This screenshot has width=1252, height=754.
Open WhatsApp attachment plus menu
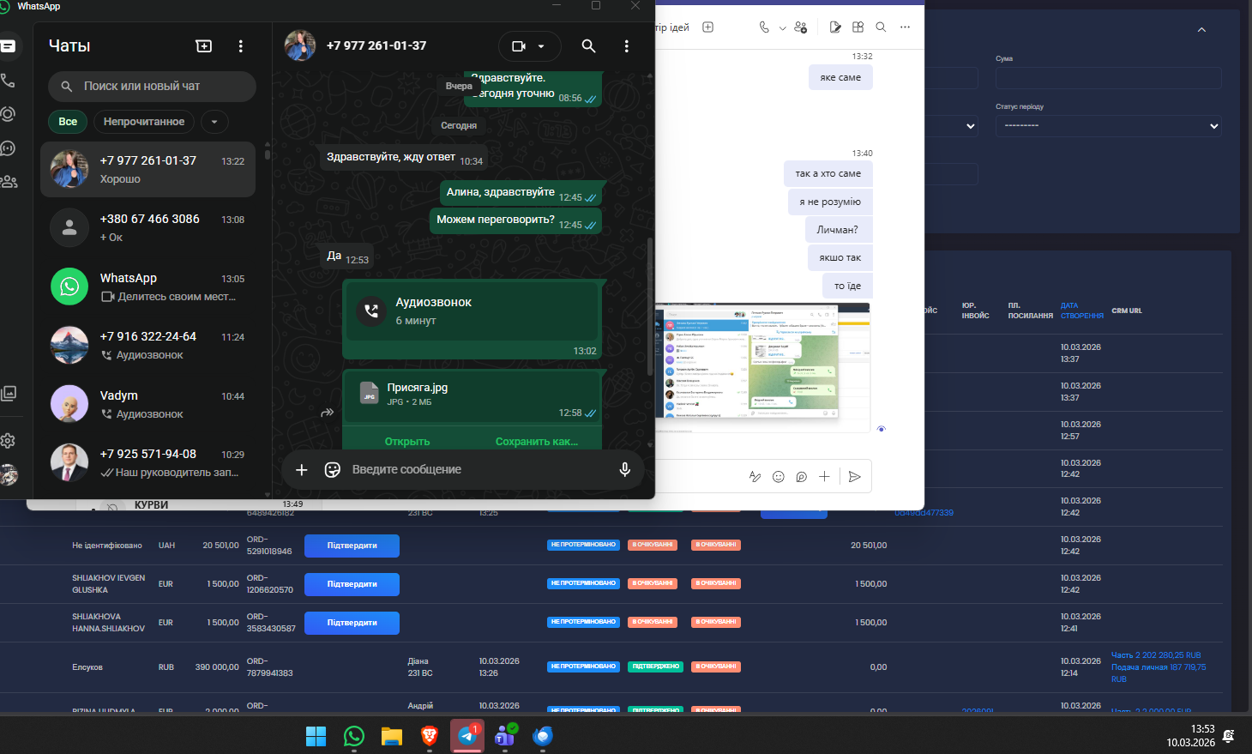pyautogui.click(x=302, y=469)
